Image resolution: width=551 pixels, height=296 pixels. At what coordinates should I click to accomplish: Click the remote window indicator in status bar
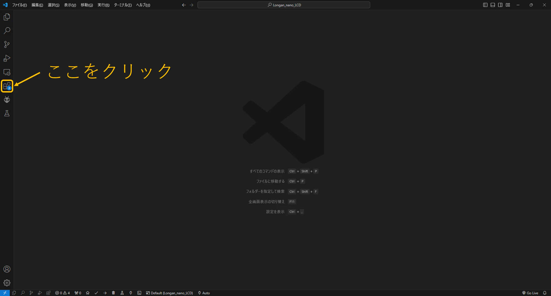tap(5, 293)
